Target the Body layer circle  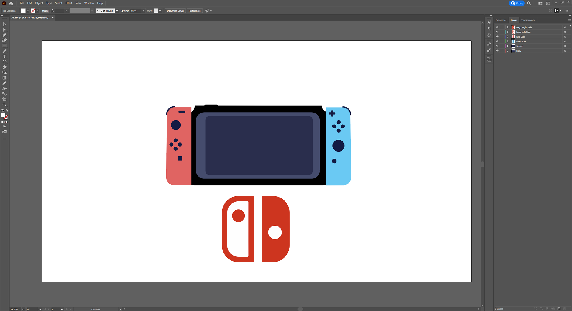pos(565,51)
